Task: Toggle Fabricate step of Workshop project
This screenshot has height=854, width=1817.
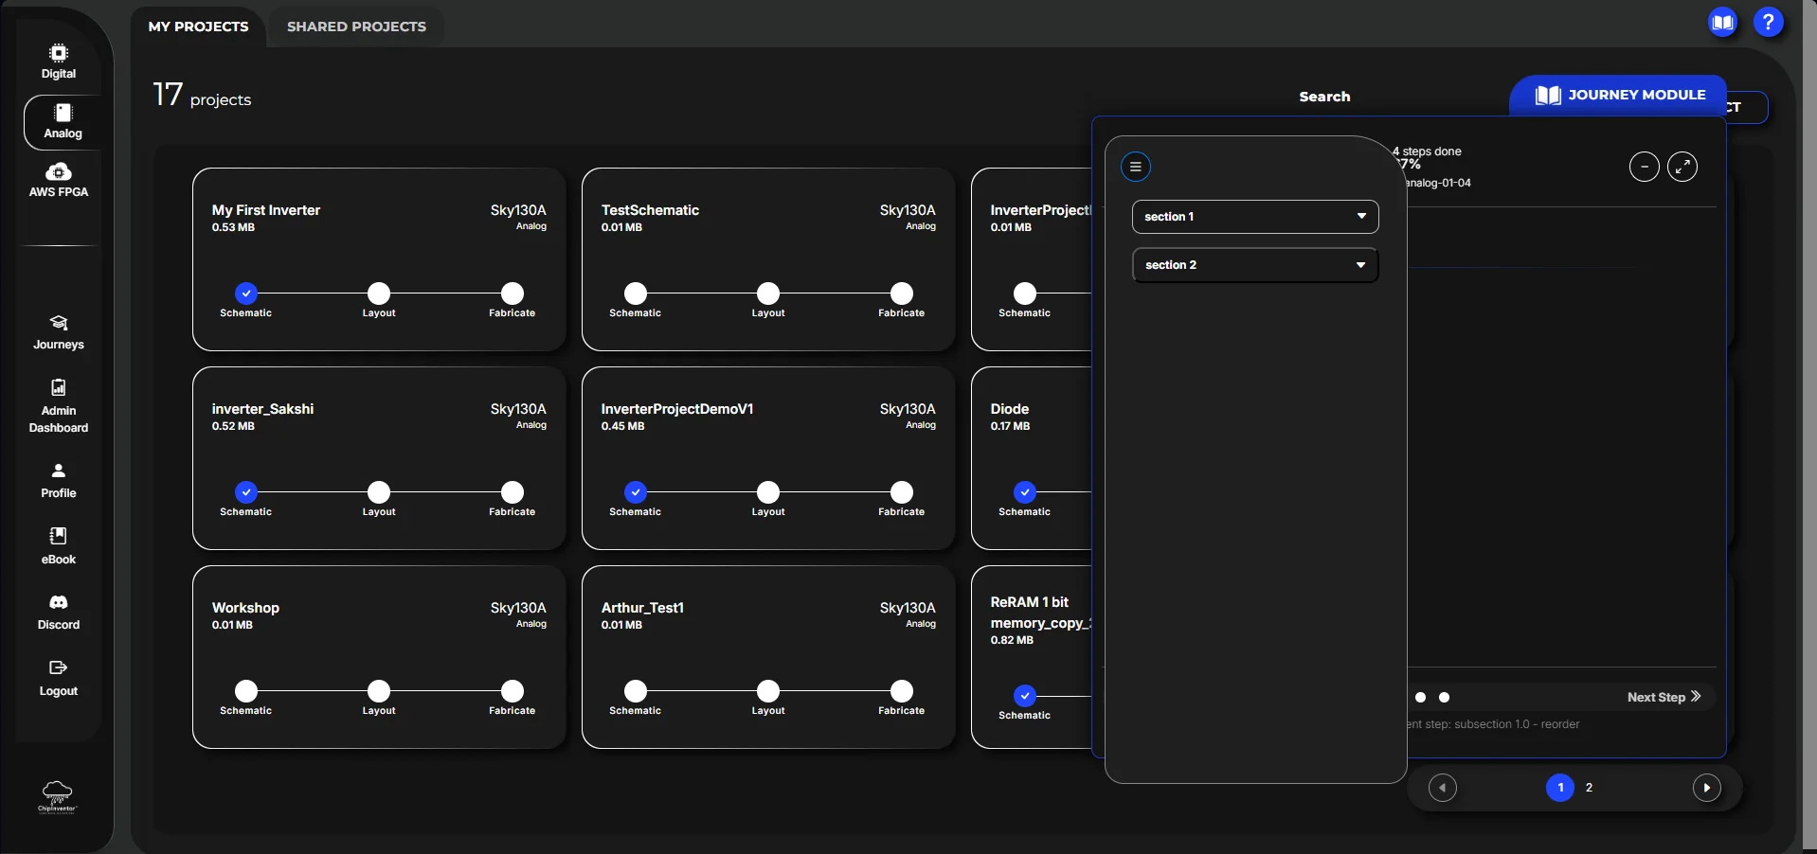Action: click(x=513, y=691)
